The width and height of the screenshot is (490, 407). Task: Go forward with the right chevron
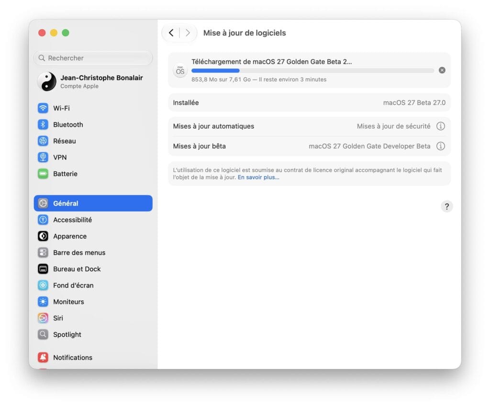[188, 33]
